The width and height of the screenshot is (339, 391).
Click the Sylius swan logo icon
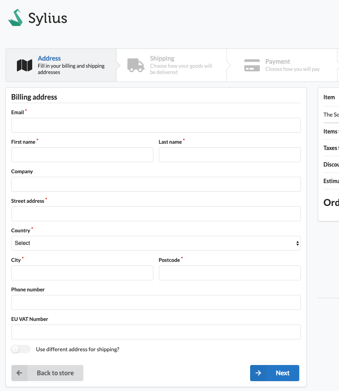pos(15,17)
